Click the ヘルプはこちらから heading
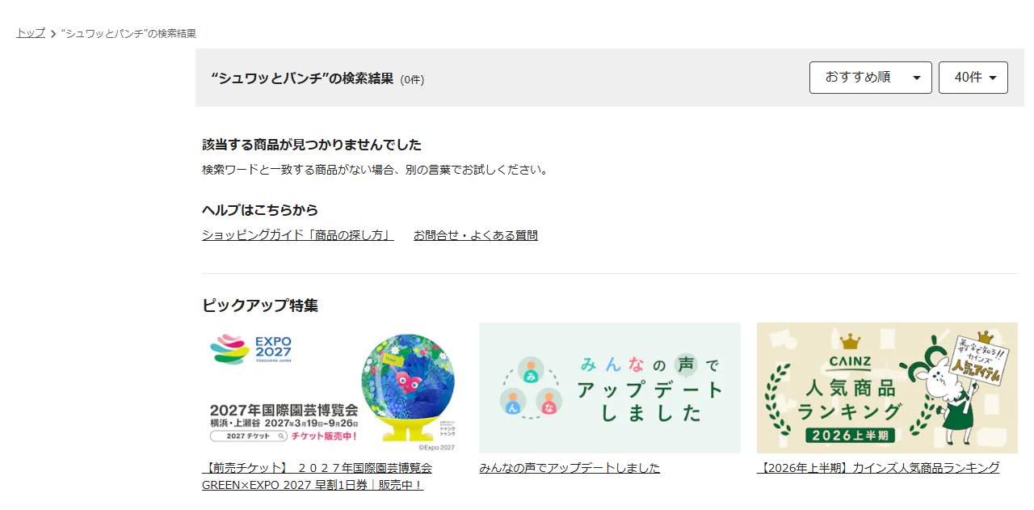 pos(260,210)
